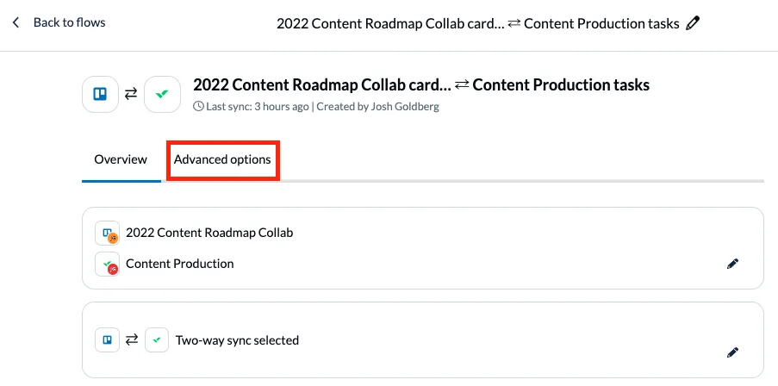778x386 pixels.
Task: Click pencil icon beside top flow title
Action: coord(693,23)
